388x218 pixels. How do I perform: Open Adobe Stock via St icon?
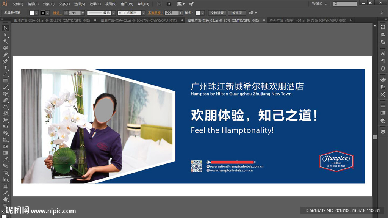point(169,4)
